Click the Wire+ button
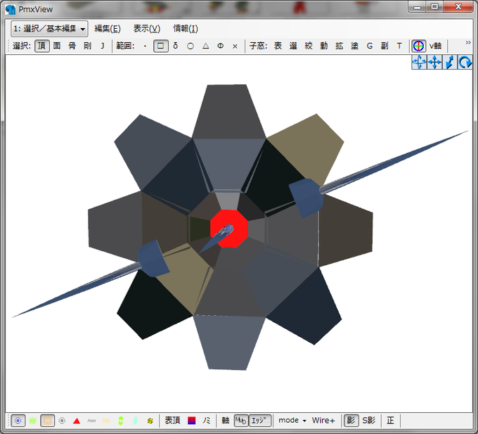478x434 pixels. click(x=323, y=421)
